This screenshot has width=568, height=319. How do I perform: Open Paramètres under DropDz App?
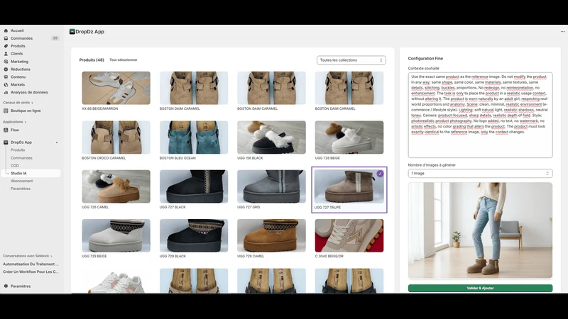(21, 189)
